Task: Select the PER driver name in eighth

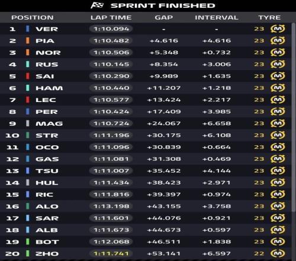Action: point(47,112)
